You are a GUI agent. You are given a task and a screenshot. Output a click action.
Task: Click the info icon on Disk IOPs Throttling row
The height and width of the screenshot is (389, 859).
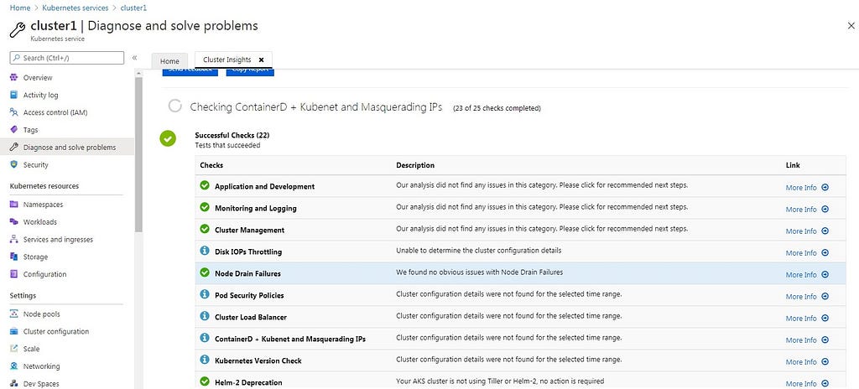point(205,251)
